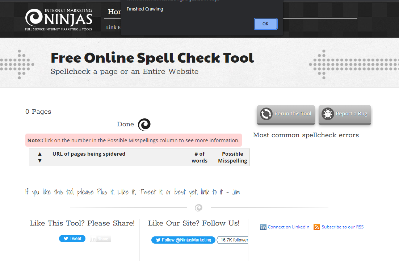Open the Connect on LinkedIn link
Screen dimensions: 399x261
click(288, 227)
